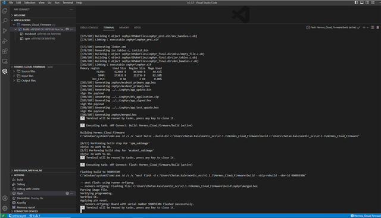Open the Source Control view
This screenshot has height=218, width=381.
click(x=5, y=31)
